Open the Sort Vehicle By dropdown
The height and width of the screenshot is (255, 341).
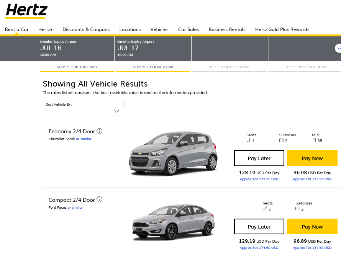83,108
